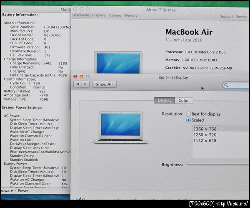The width and height of the screenshot is (250, 208).
Task: Click the search field in Built-in Display
Action: (236, 85)
